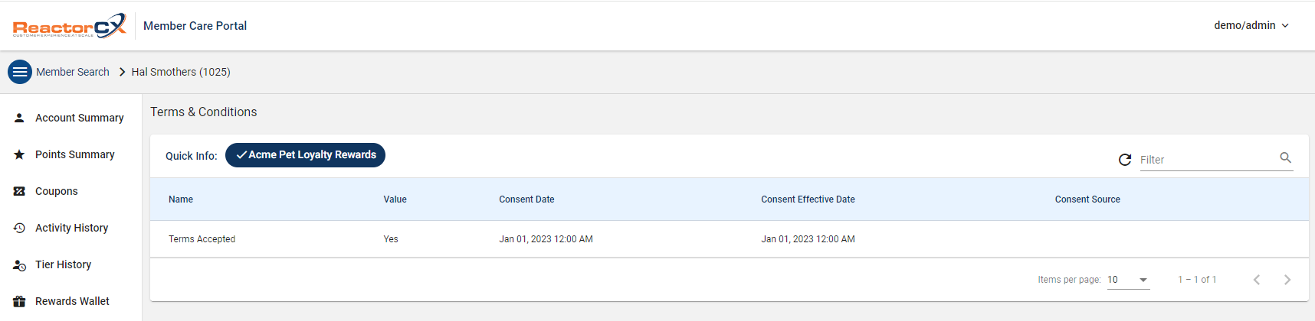This screenshot has height=321, width=1315.
Task: Sort by Consent Date column header
Action: 526,199
